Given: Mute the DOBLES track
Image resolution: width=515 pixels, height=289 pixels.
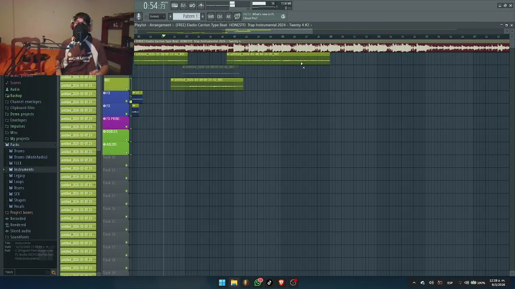Looking at the screenshot, I should tap(126, 140).
